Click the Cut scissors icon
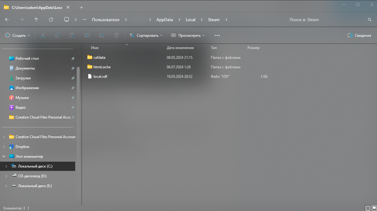 coord(43,36)
